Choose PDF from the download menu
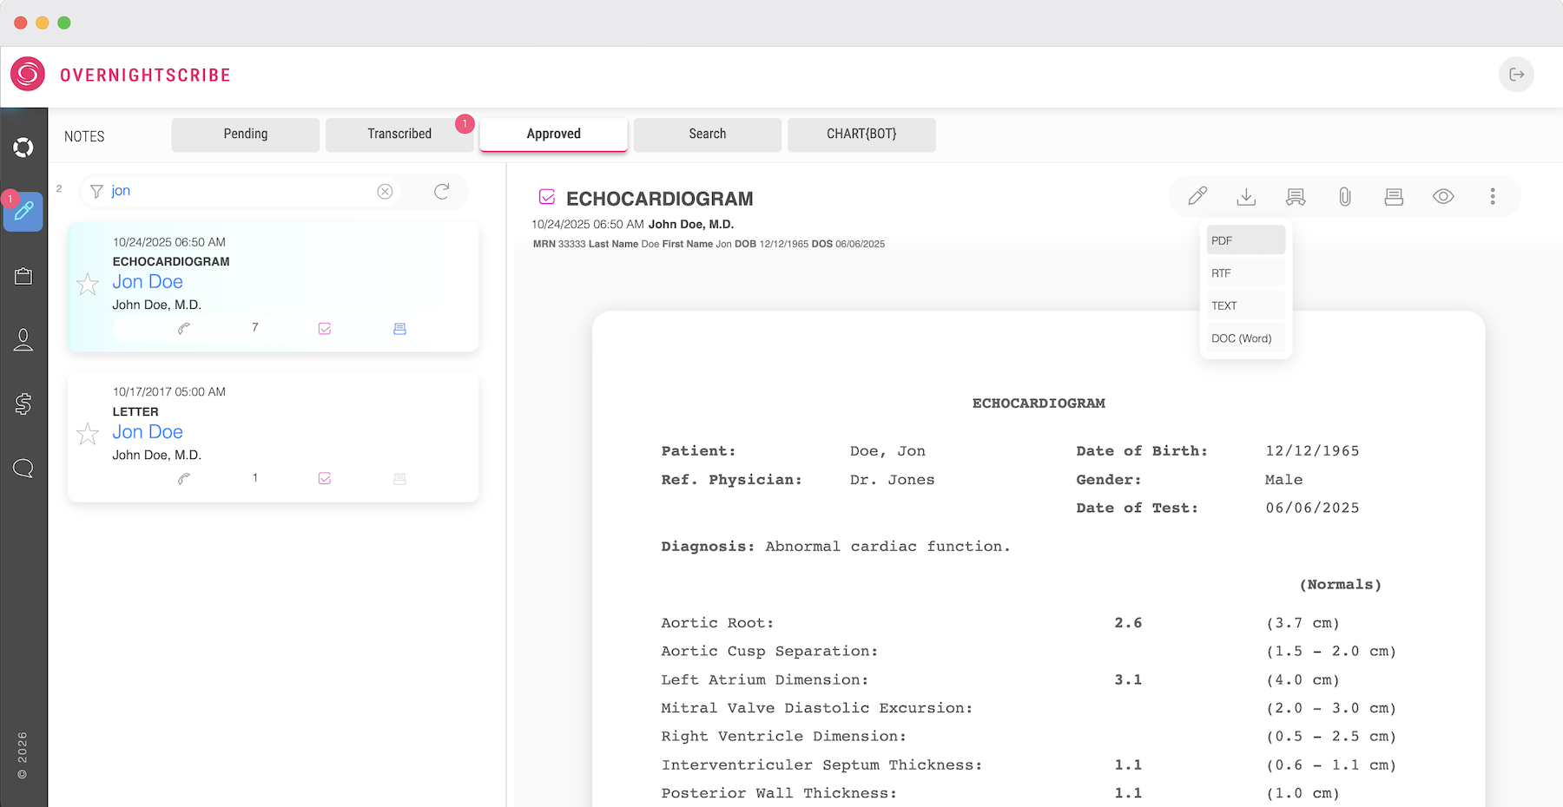1563x807 pixels. (1245, 240)
